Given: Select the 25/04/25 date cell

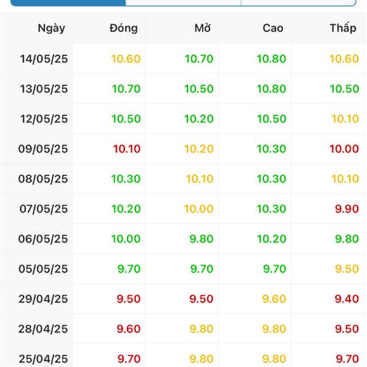Looking at the screenshot, I should pyautogui.click(x=43, y=359).
